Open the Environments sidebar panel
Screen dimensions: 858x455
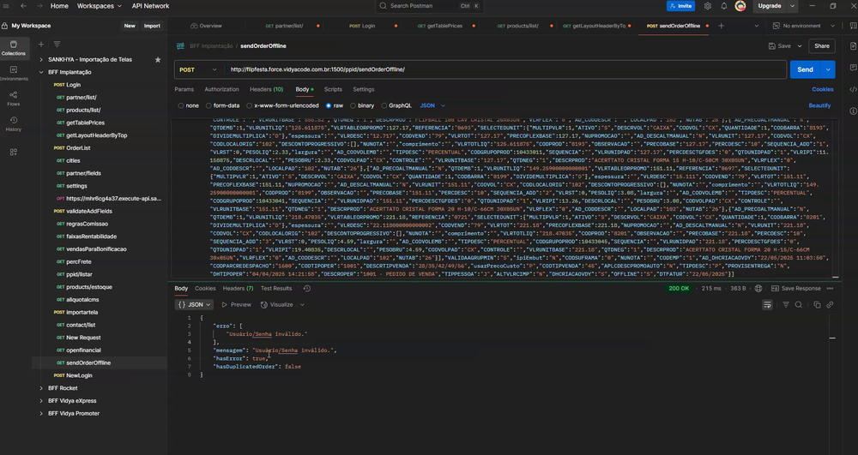[13, 73]
